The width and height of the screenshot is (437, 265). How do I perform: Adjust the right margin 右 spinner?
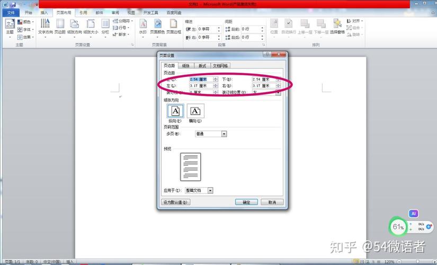click(279, 86)
